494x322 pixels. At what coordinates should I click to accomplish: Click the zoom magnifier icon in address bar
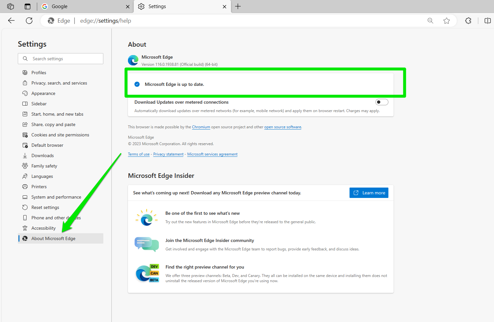coord(430,21)
